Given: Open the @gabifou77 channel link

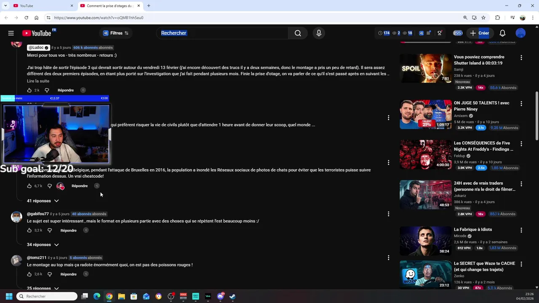Looking at the screenshot, I should [38, 214].
